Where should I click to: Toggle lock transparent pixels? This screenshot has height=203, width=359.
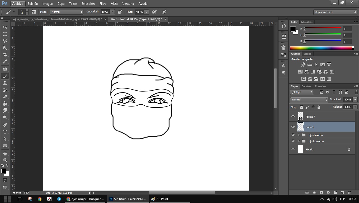coord(301,107)
